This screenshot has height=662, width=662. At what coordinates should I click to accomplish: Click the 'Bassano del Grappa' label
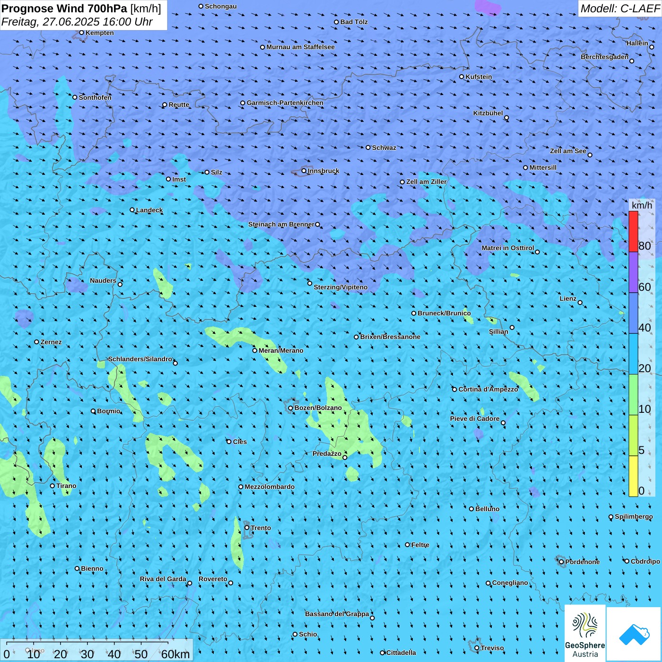pos(337,614)
